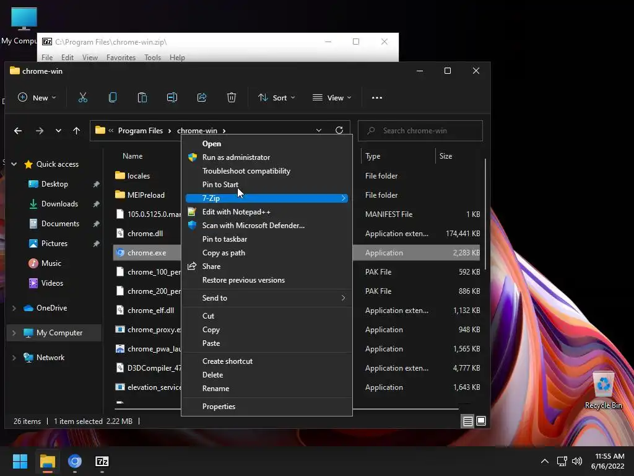This screenshot has height=476, width=634.
Task: Click the Rename icon in Explorer toolbar
Action: pos(172,97)
